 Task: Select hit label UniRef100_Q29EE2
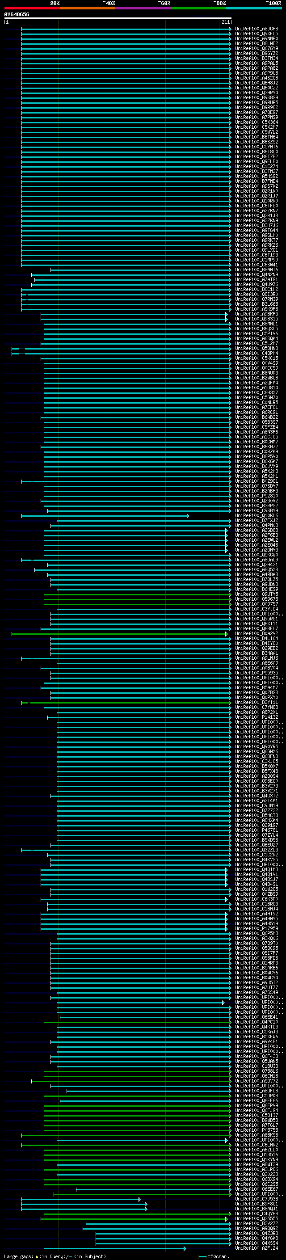click(256, 649)
